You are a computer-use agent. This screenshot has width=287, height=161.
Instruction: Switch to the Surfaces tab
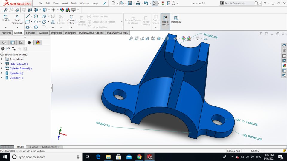(x=30, y=33)
